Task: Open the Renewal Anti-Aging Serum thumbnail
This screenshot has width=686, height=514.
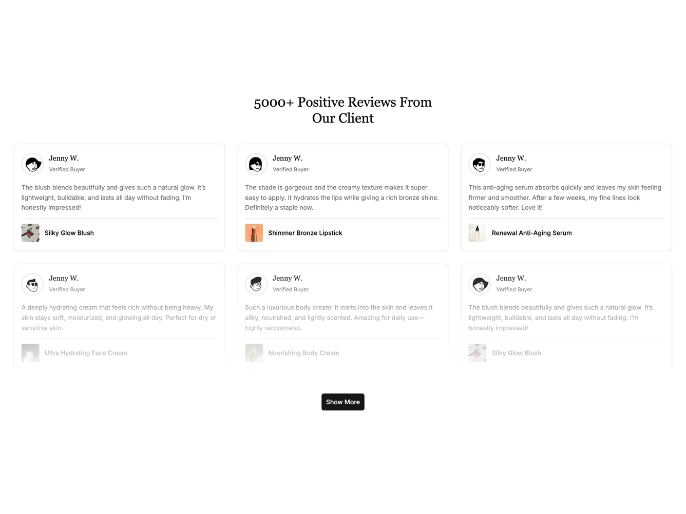Action: pos(478,233)
